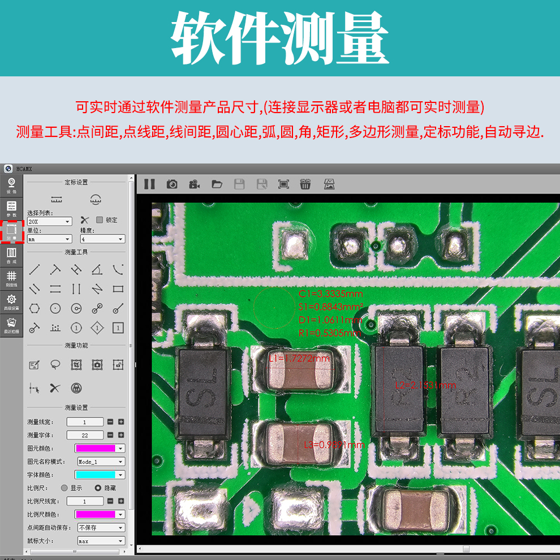This screenshot has width=560, height=560.
Task: Open the 高级设置 advanced settings tab
Action: point(11,301)
